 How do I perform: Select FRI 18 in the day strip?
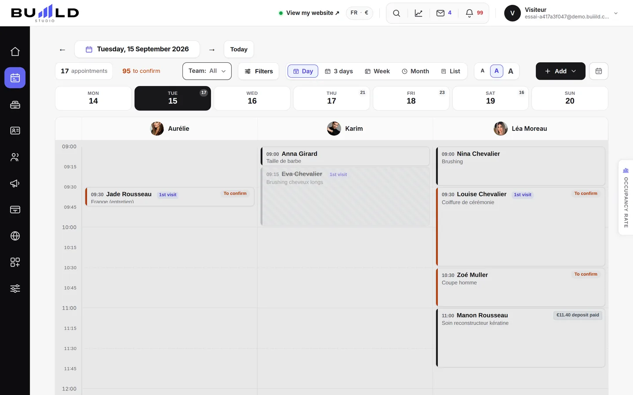click(x=411, y=98)
